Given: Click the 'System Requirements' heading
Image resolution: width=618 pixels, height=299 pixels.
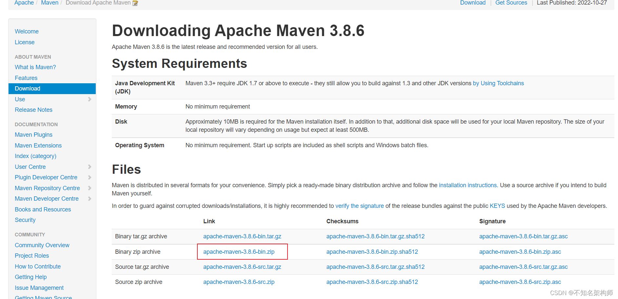Looking at the screenshot, I should [179, 64].
